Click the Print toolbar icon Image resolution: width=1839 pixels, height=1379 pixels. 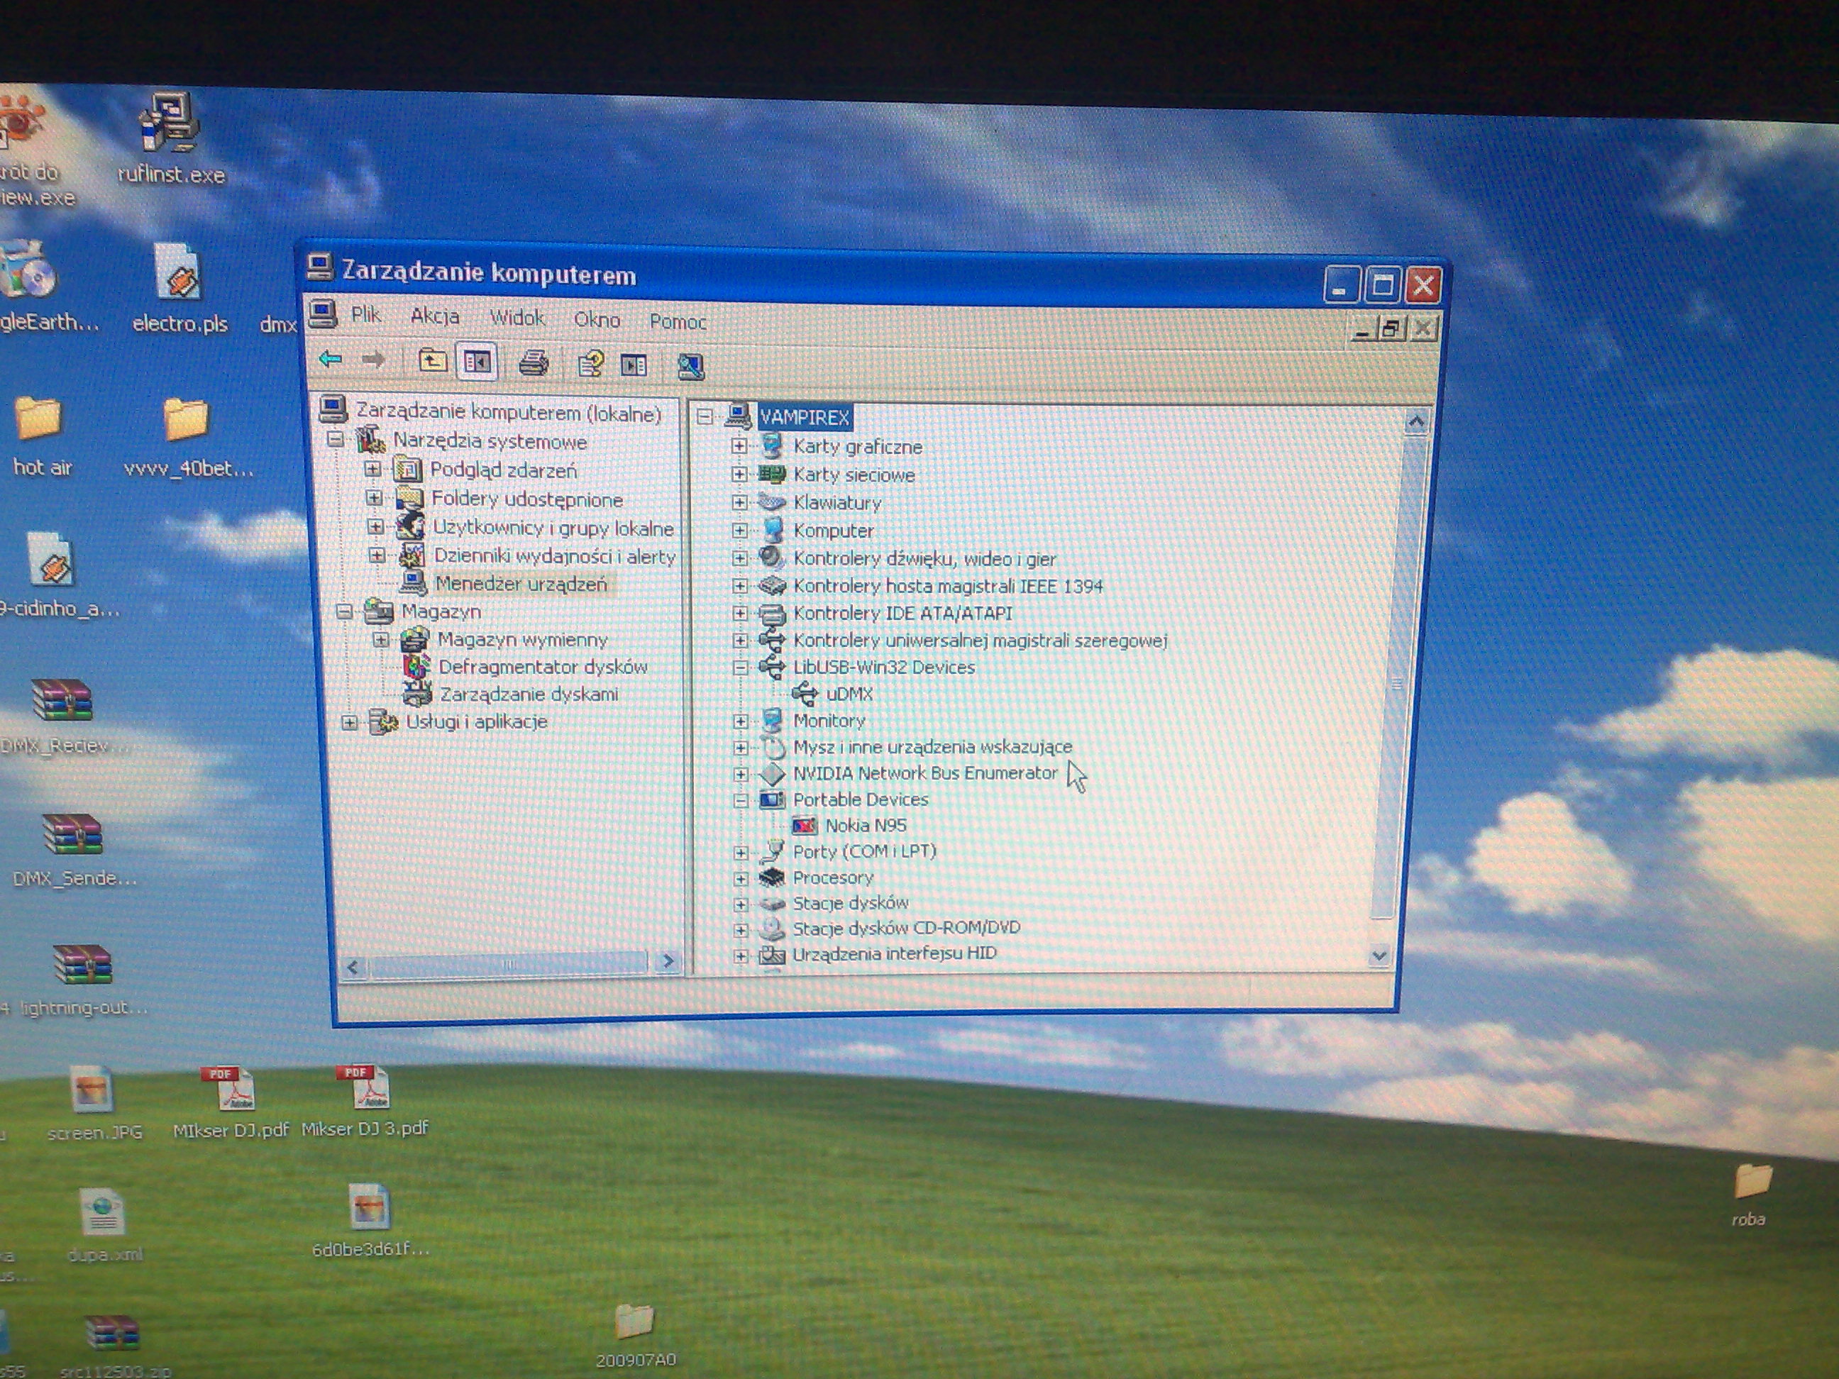tap(534, 362)
